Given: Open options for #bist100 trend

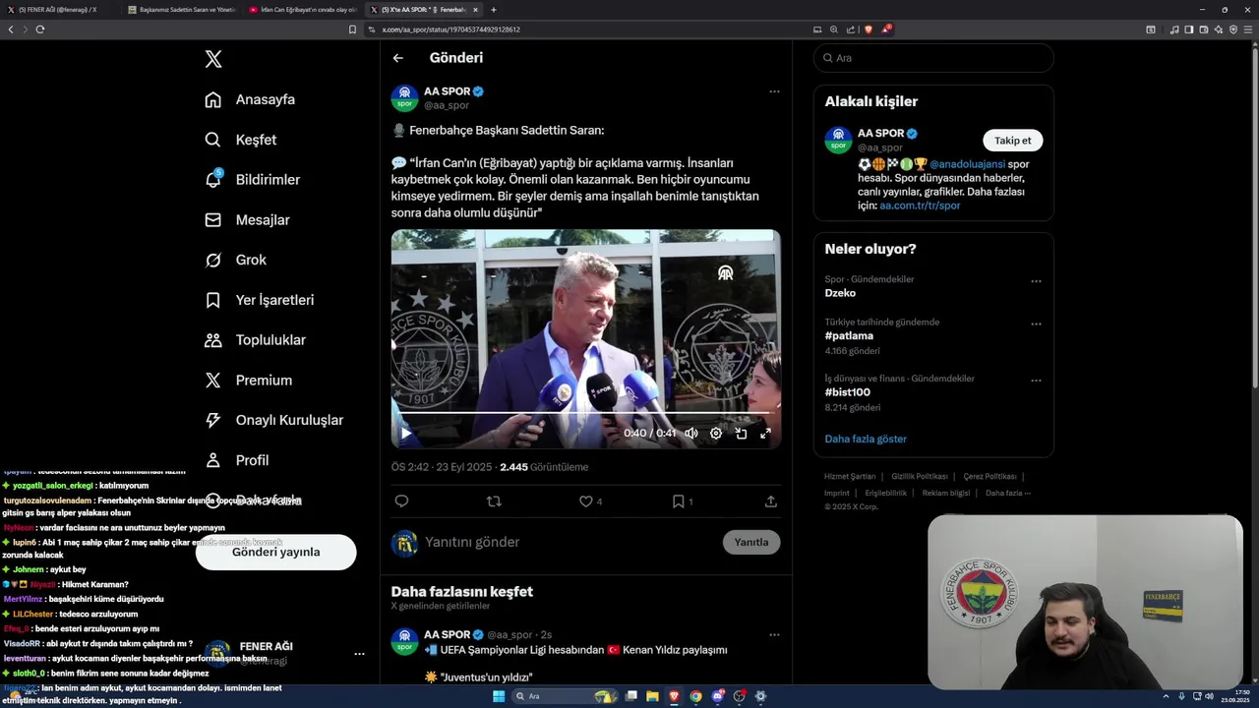Looking at the screenshot, I should tap(1036, 380).
